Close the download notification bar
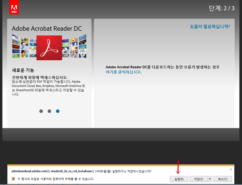The image size is (242, 185). (231, 169)
